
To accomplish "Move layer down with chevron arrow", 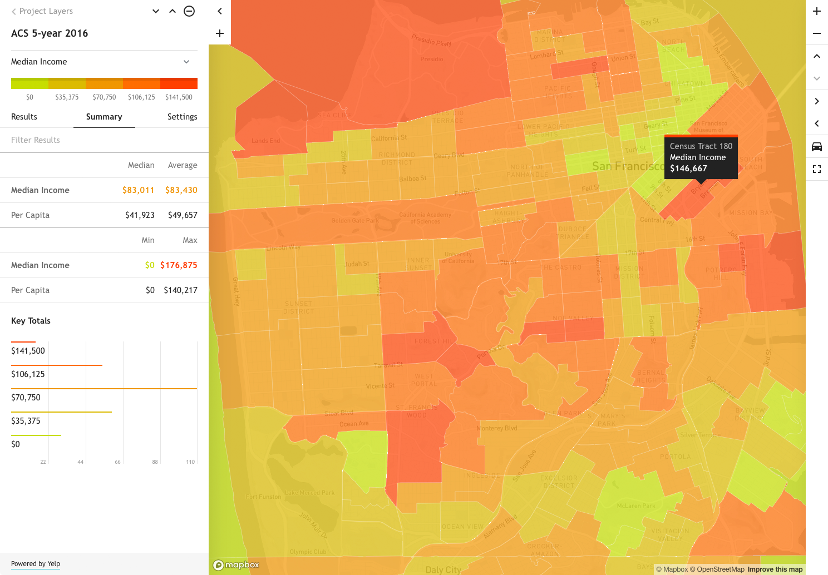I will [156, 11].
